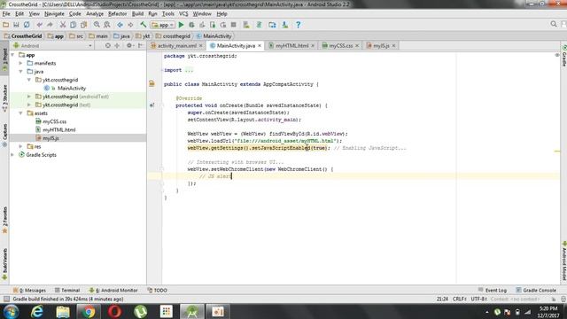Image resolution: width=567 pixels, height=319 pixels.
Task: Click the Open folder toolbar icon
Action: coord(5,25)
